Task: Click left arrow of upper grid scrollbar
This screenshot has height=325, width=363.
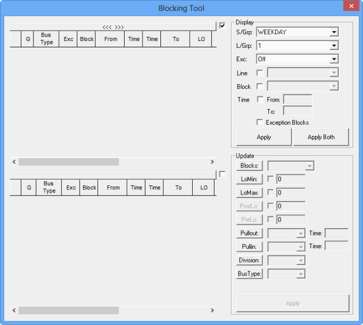Action: (14, 162)
